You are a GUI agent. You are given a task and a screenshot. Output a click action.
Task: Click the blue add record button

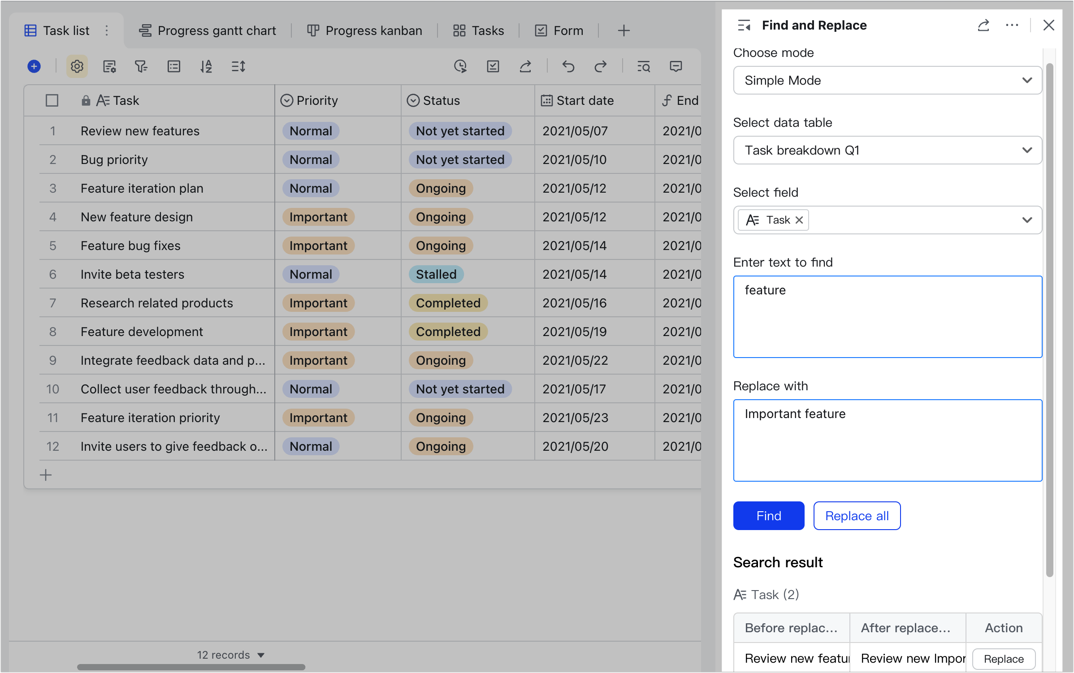tap(34, 66)
